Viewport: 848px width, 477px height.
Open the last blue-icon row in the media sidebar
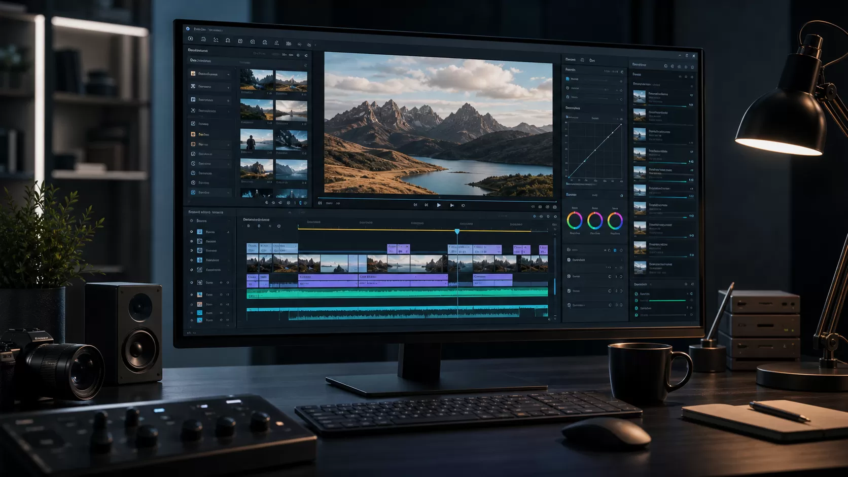210,193
